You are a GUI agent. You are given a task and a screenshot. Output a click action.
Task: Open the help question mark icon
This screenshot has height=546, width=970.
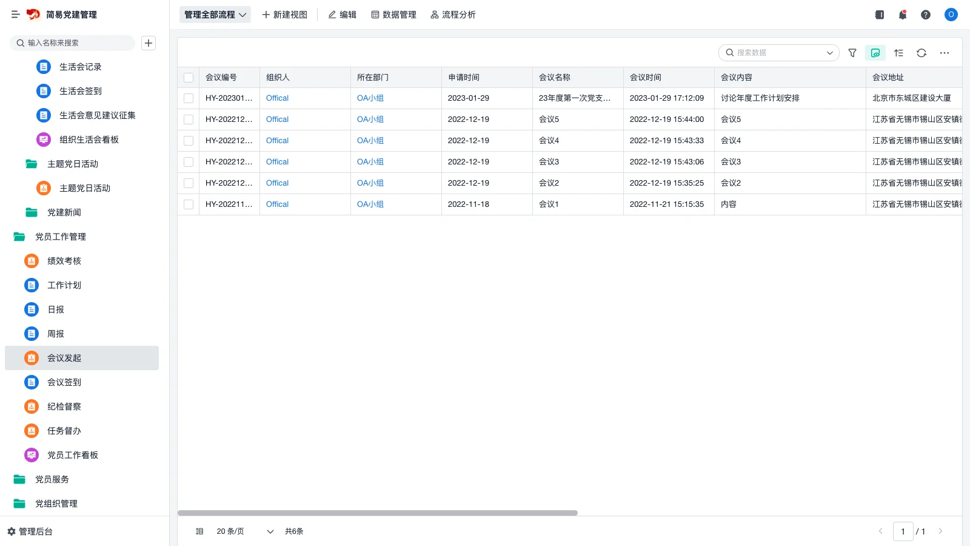[926, 15]
